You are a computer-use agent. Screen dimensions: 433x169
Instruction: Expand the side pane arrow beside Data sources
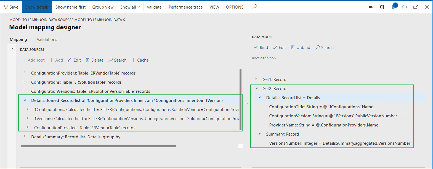coord(12,49)
